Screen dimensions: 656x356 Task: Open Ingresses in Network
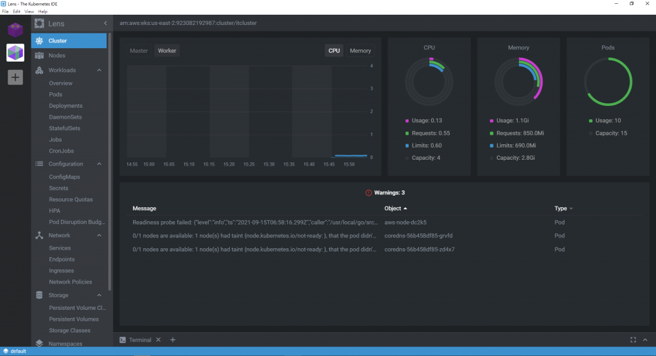61,271
